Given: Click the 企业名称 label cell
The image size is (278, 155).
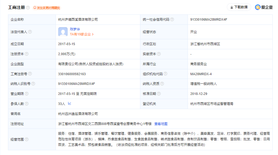Looking at the screenshot, I should tap(32, 19).
